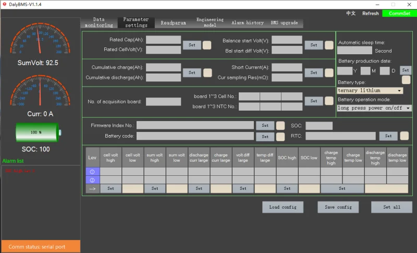Screen dimensions: 417x253
Task: Open the Battery type dropdown
Action: (x=370, y=90)
